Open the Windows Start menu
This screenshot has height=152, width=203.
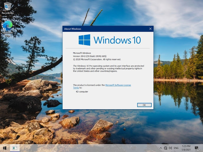click(x=5, y=148)
